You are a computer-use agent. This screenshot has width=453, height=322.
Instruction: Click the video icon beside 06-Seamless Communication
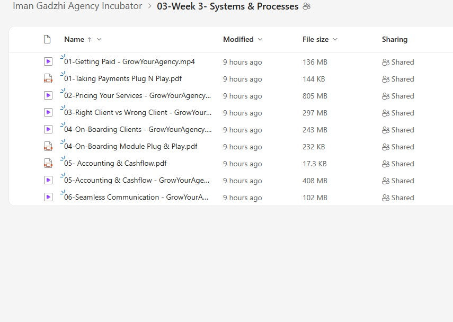(48, 198)
